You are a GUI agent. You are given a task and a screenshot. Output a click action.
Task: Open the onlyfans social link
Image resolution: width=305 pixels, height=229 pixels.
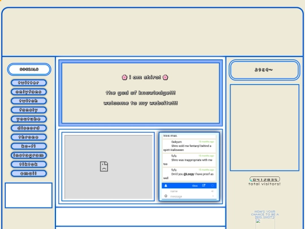(29, 92)
